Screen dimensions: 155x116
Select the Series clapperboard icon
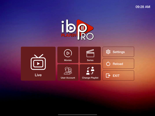[90, 53]
